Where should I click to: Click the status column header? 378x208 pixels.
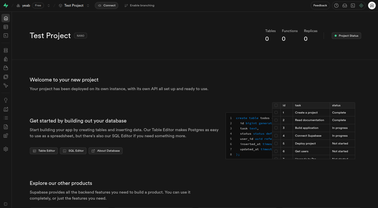pyautogui.click(x=342, y=105)
